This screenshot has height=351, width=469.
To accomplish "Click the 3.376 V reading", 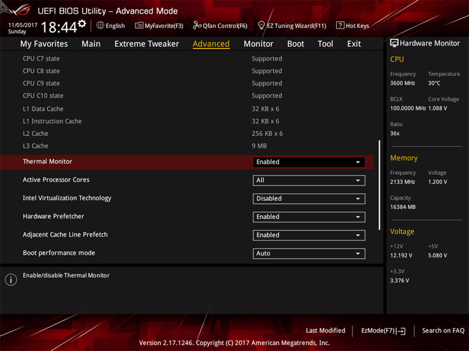I will coord(399,281).
